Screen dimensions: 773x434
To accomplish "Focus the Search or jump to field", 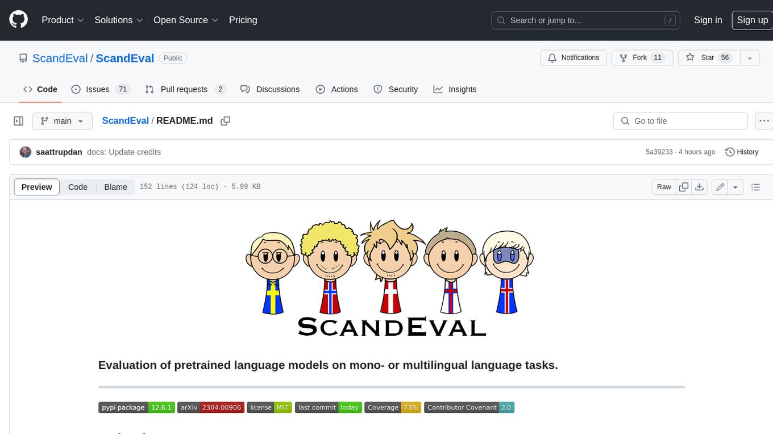I will (586, 20).
